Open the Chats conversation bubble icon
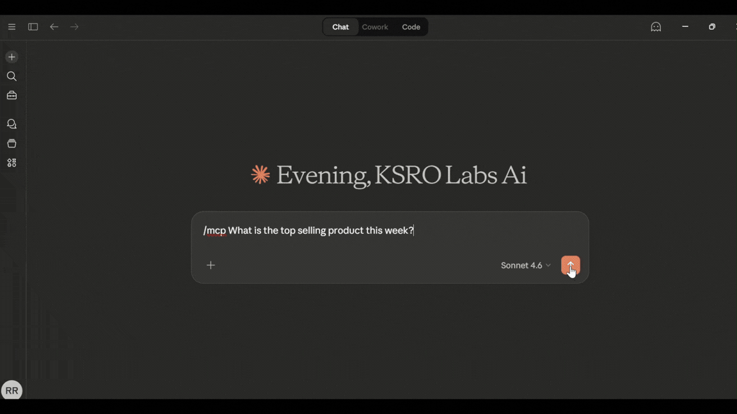The image size is (737, 414). click(x=12, y=123)
